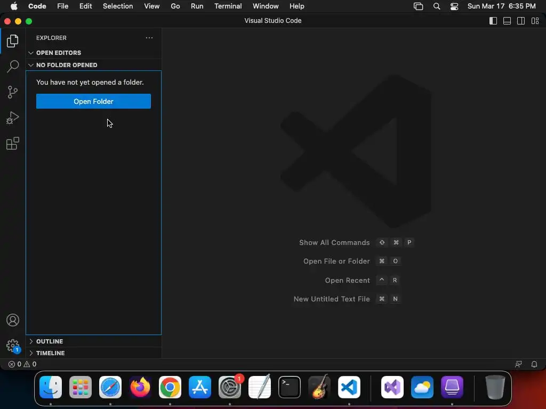Open the Search view in activity bar

point(13,66)
